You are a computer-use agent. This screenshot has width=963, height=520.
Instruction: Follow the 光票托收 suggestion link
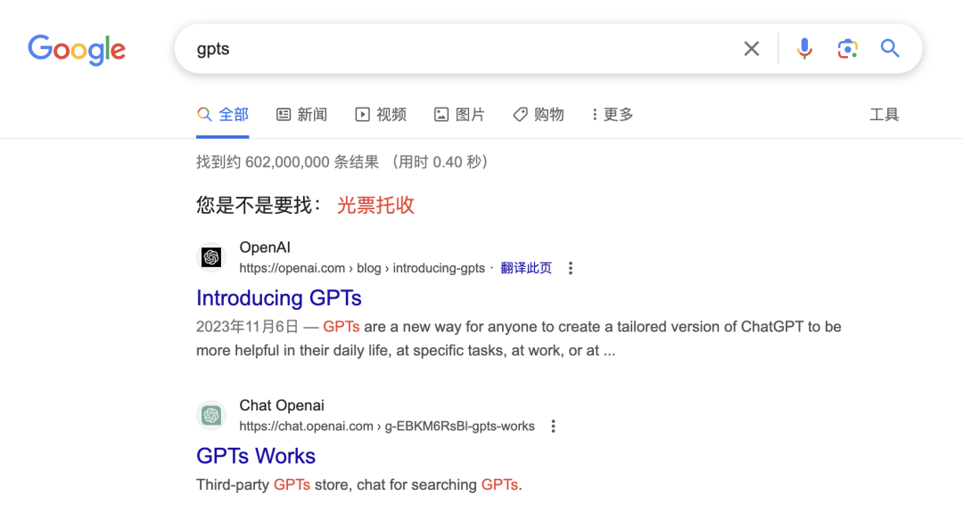point(375,206)
